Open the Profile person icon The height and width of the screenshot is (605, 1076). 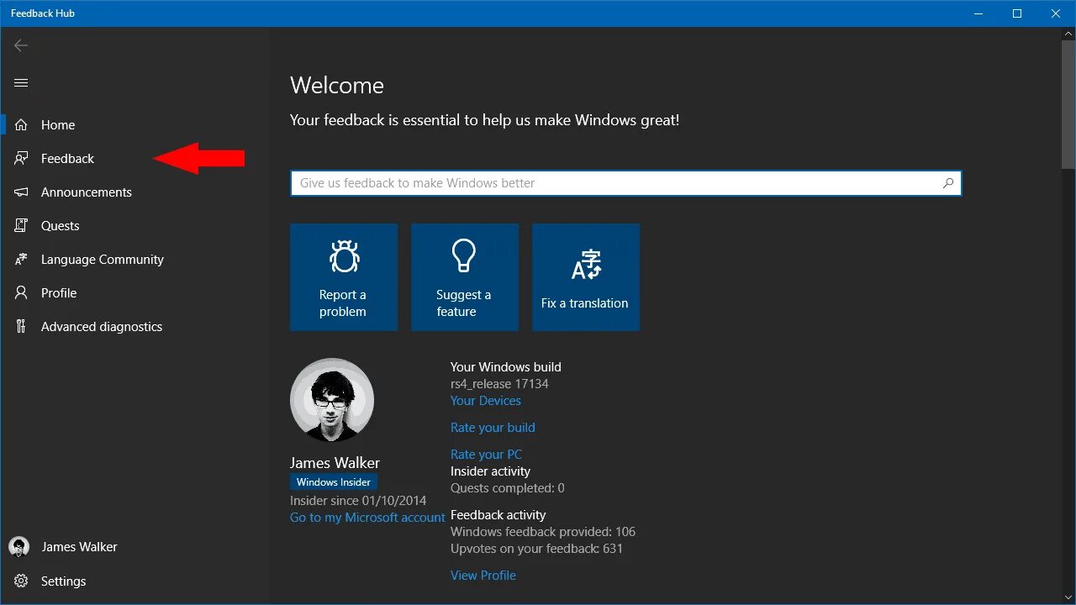pos(21,292)
